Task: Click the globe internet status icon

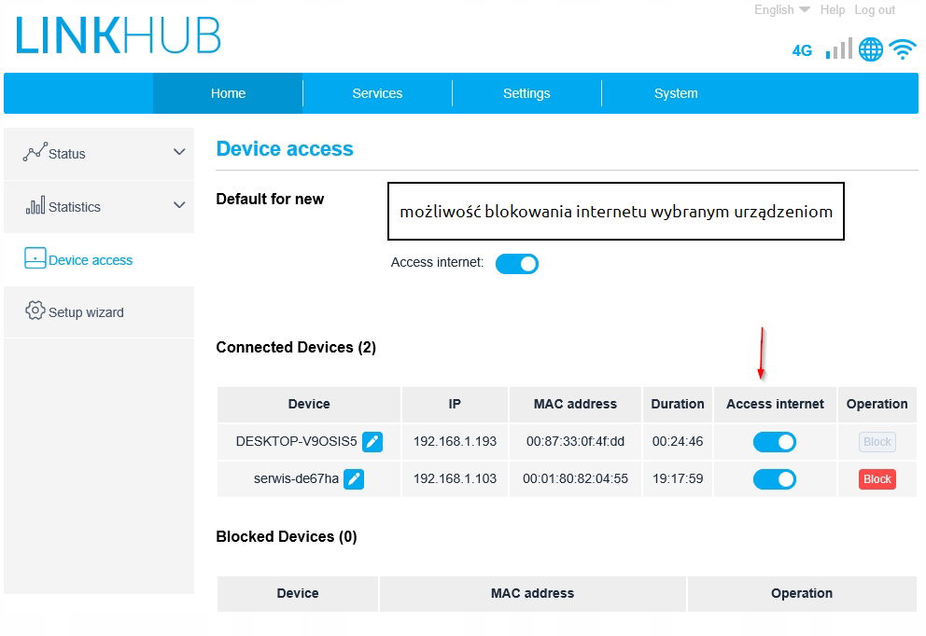Action: 871,49
